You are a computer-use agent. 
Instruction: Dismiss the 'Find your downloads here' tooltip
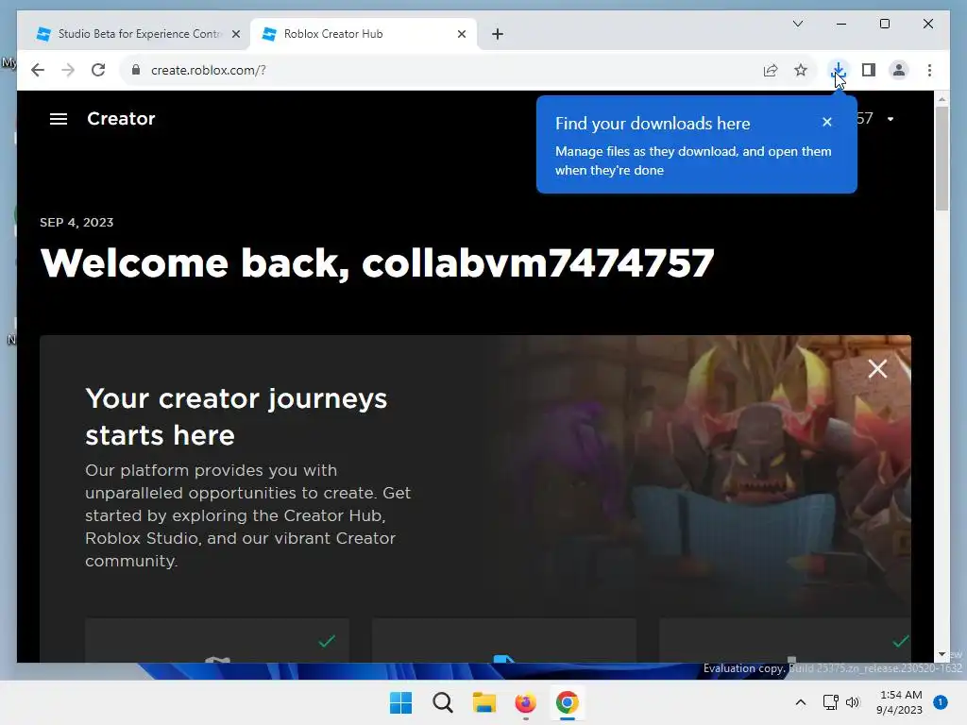point(827,122)
